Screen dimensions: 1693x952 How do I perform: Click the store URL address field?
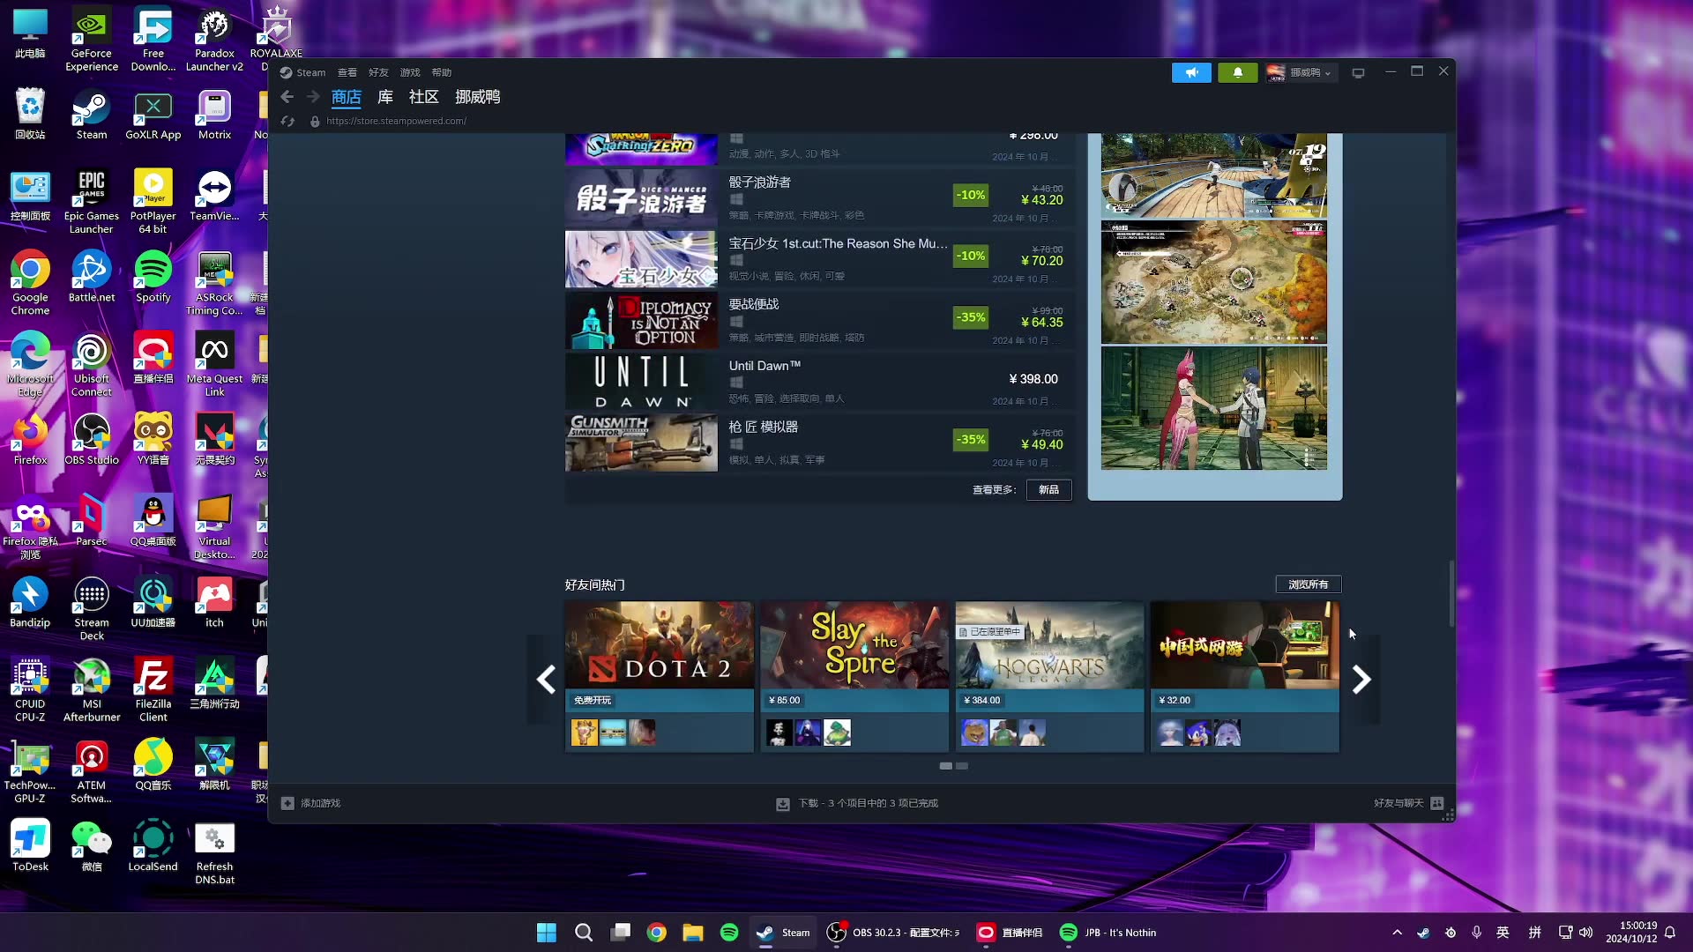396,122
